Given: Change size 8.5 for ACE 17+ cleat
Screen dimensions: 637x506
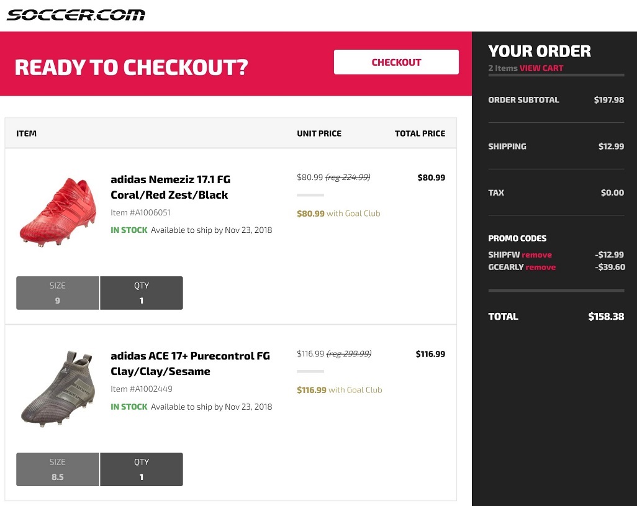Looking at the screenshot, I should pos(58,469).
